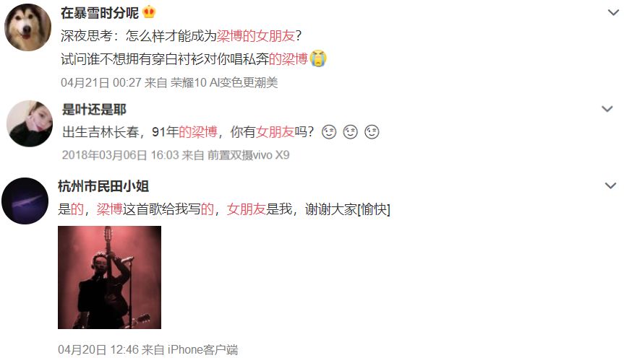
Task: Click highlighted 梁博的女朋友 keyword in the first post
Action: coord(255,36)
